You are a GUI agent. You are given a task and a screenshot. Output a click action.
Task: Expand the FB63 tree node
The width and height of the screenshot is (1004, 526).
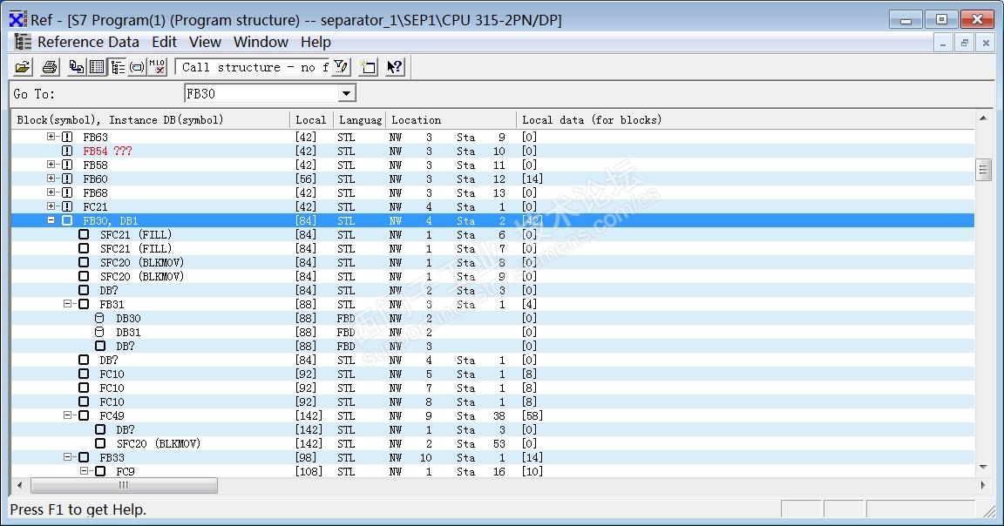[51, 137]
